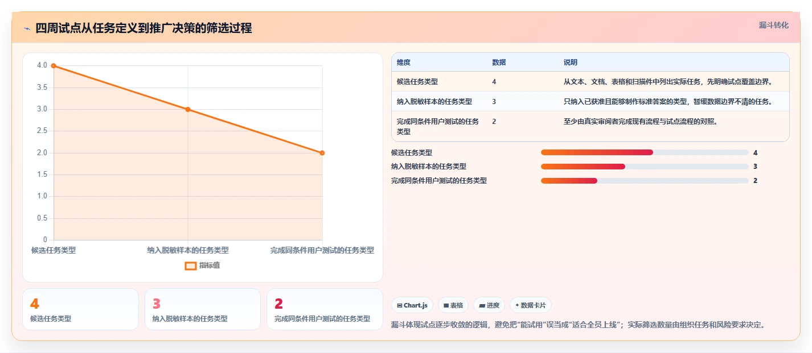Click x-axis label 纳入脱敏样本的任务类型 under chart
The width and height of the screenshot is (812, 353).
pos(188,250)
